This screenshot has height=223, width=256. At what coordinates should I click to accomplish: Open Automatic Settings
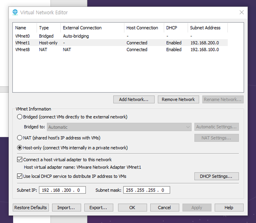pyautogui.click(x=217, y=127)
